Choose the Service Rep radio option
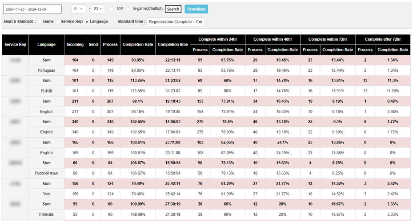 click(x=58, y=22)
